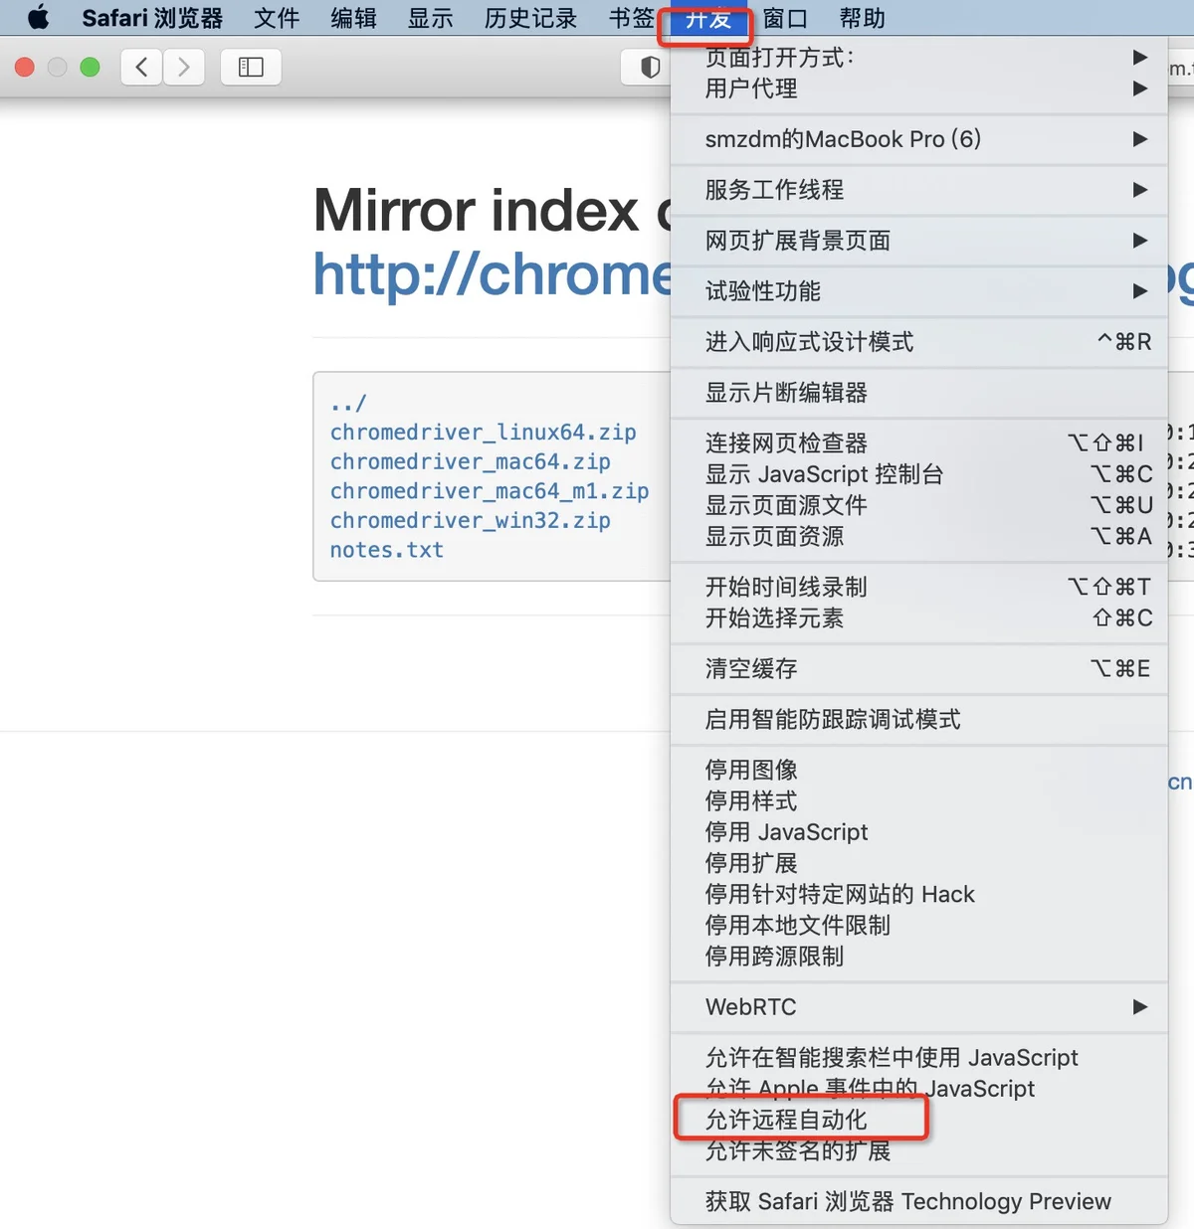Screen dimensions: 1194x1229
Task: Select 显示 JavaScript 控制台
Action: (919, 474)
